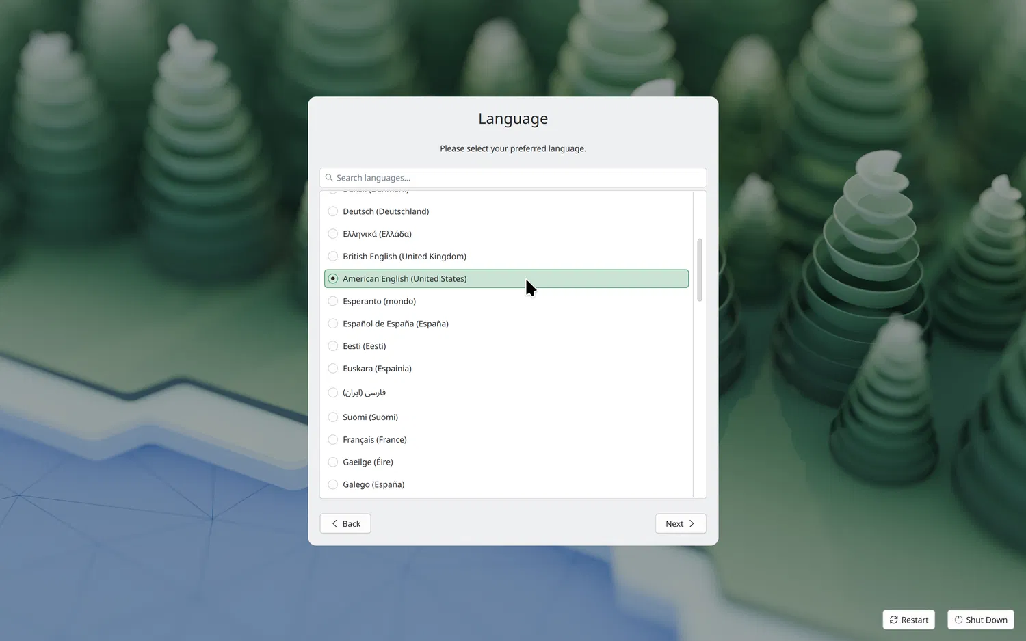
Task: Select Gaeilge (Éire) language row
Action: pyautogui.click(x=506, y=462)
